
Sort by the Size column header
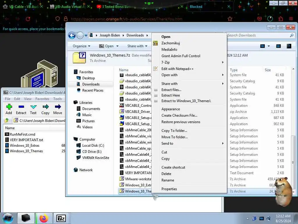(x=268, y=70)
